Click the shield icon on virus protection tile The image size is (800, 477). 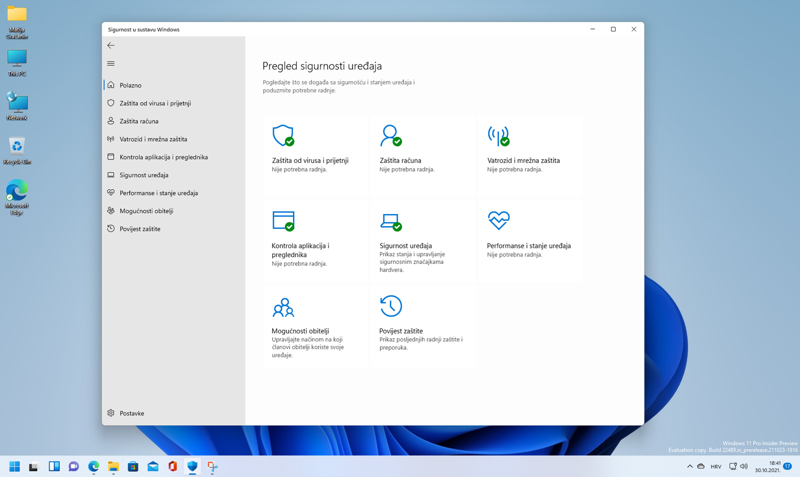283,135
